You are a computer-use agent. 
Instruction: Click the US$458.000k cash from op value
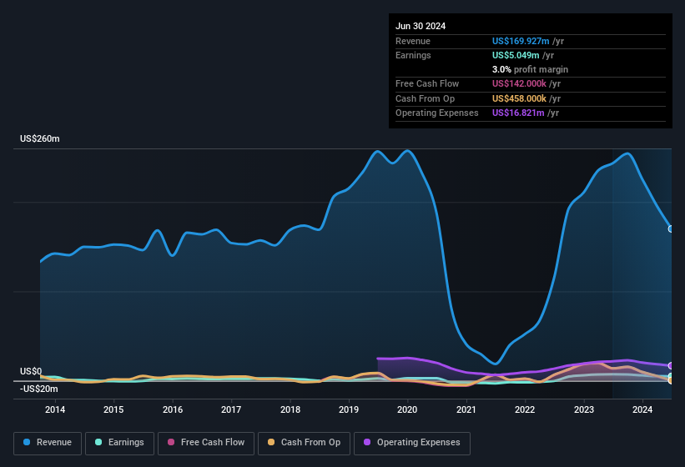(519, 98)
